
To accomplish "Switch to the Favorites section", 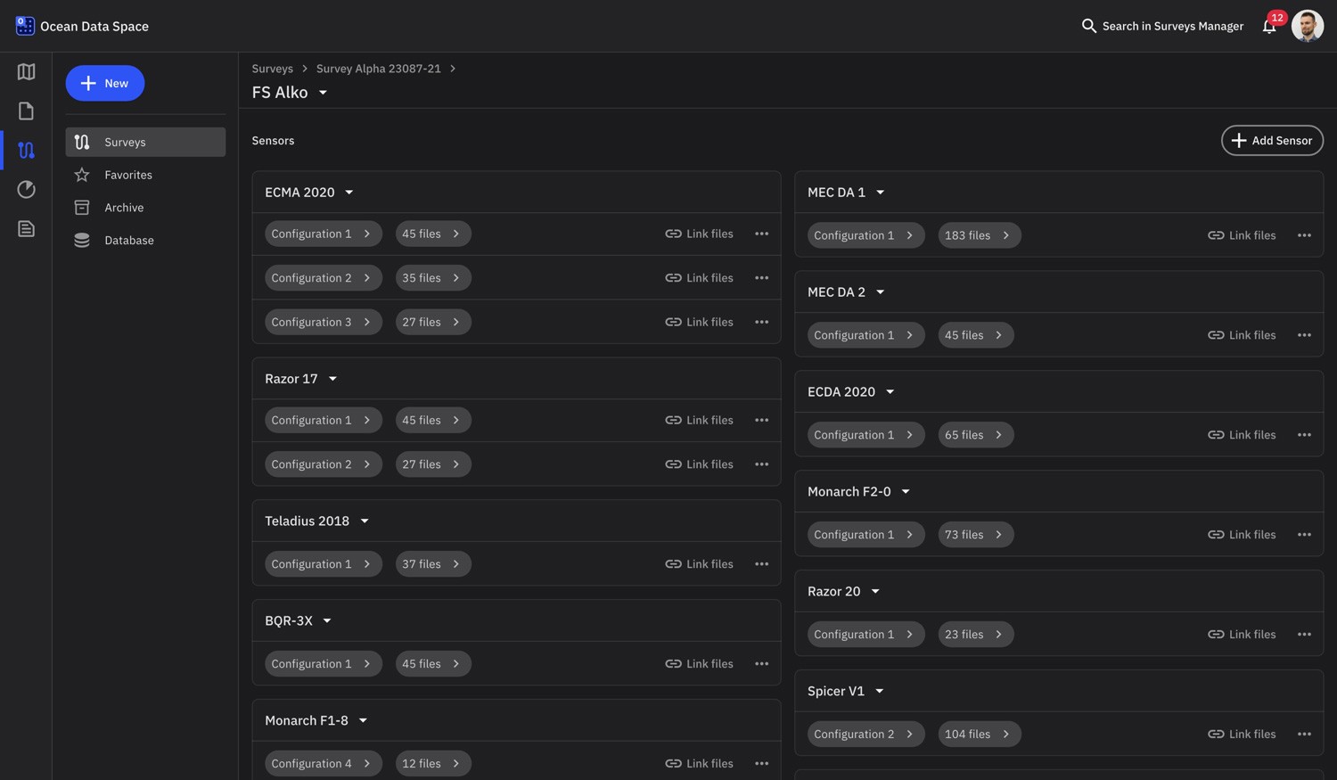I will point(127,174).
